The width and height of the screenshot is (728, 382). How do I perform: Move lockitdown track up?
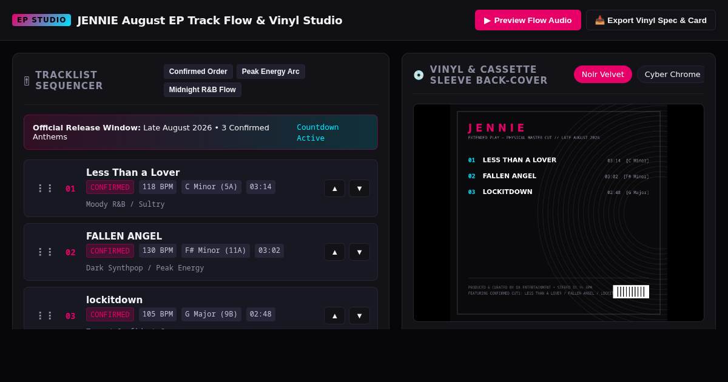pyautogui.click(x=334, y=316)
